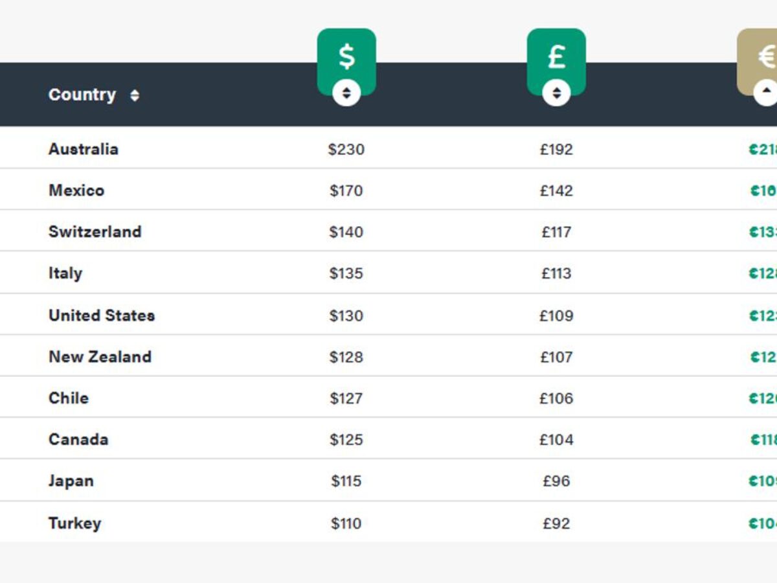The width and height of the screenshot is (777, 583).
Task: Select the Australia row
Action: tap(388, 148)
